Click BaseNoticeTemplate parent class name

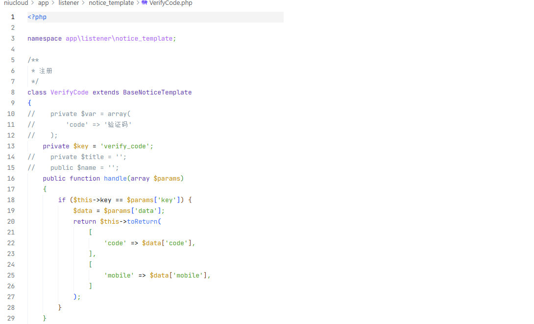[x=157, y=92]
